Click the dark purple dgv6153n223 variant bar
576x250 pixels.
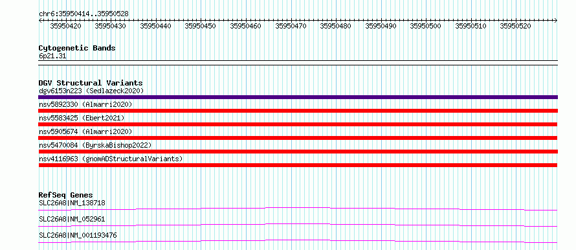click(x=298, y=97)
